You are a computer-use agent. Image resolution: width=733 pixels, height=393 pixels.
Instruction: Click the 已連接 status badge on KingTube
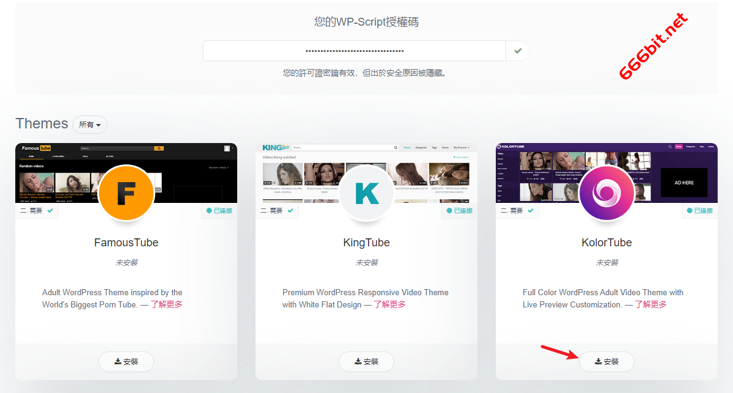click(x=460, y=211)
